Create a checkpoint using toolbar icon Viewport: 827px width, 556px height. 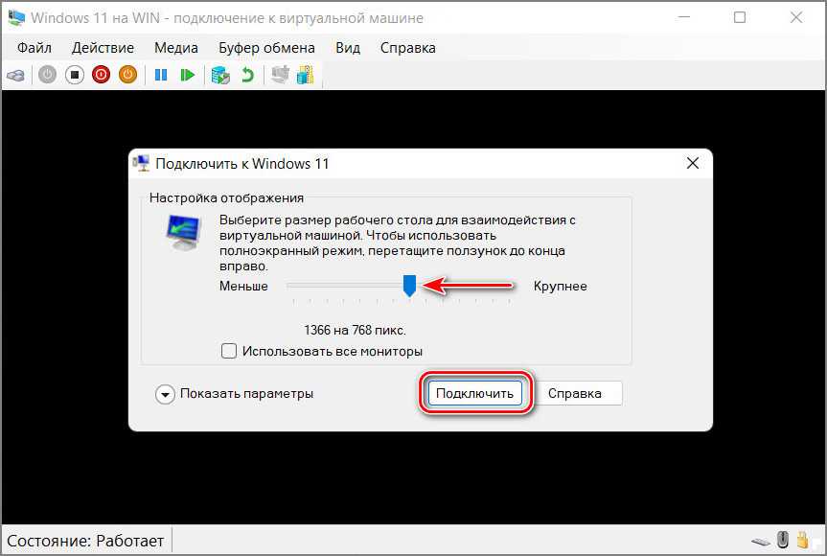220,74
